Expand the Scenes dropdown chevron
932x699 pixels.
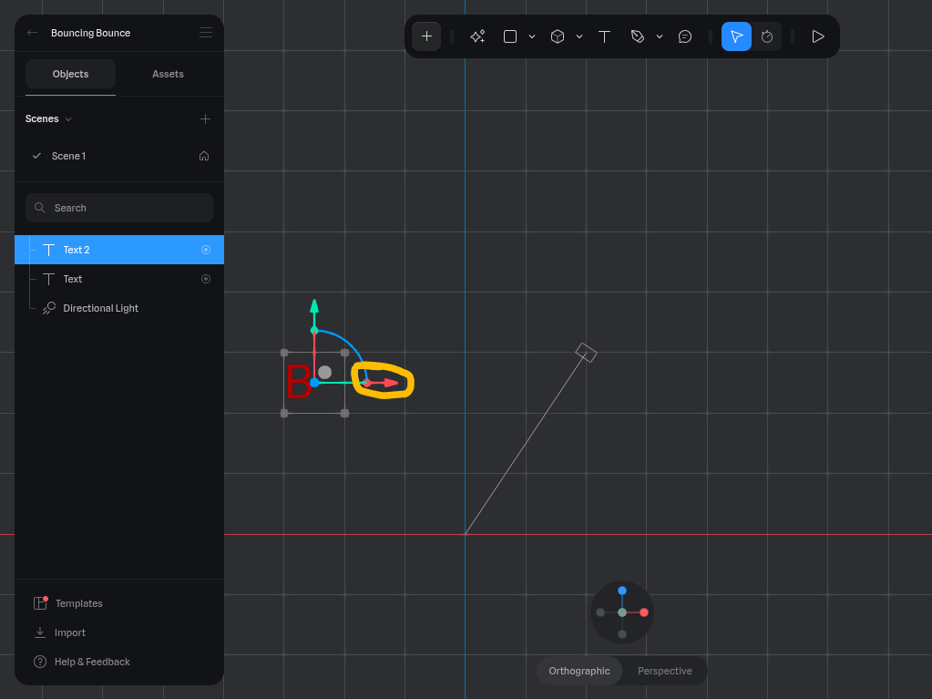click(68, 118)
